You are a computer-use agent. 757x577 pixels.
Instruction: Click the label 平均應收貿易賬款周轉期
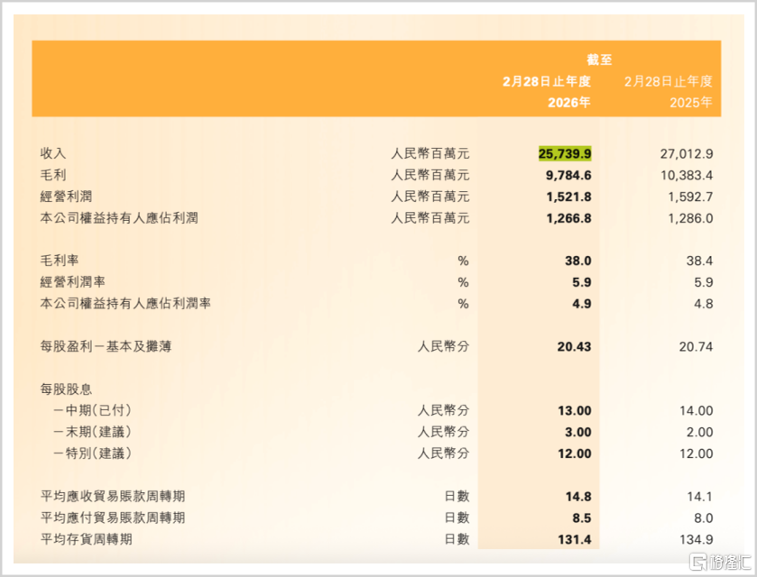coord(113,497)
